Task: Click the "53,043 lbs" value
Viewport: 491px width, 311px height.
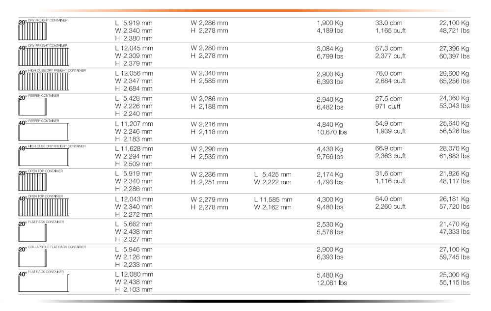Action: pos(454,106)
